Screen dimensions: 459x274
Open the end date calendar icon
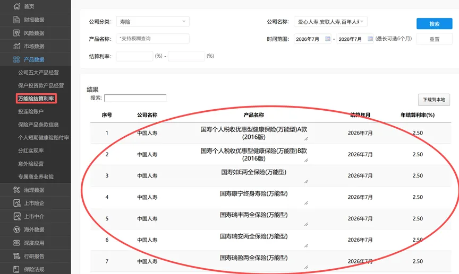(x=370, y=39)
